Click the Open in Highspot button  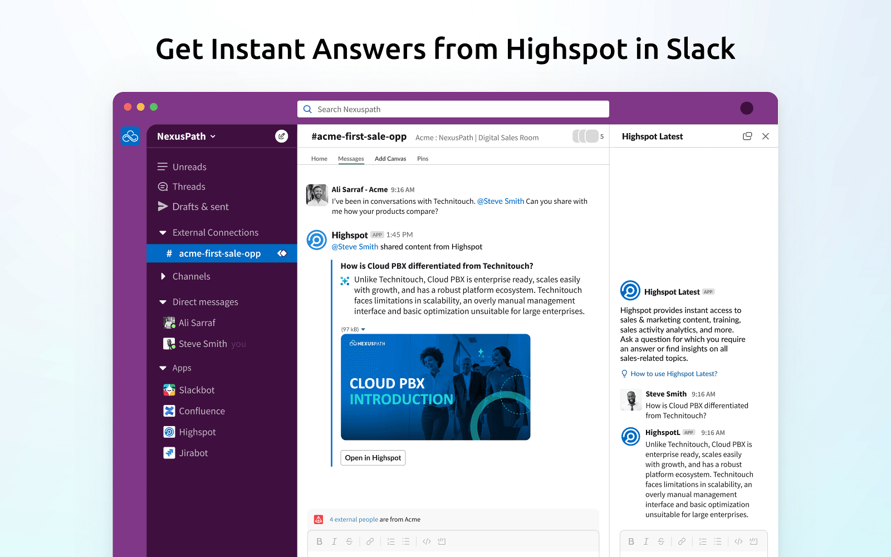pyautogui.click(x=373, y=458)
